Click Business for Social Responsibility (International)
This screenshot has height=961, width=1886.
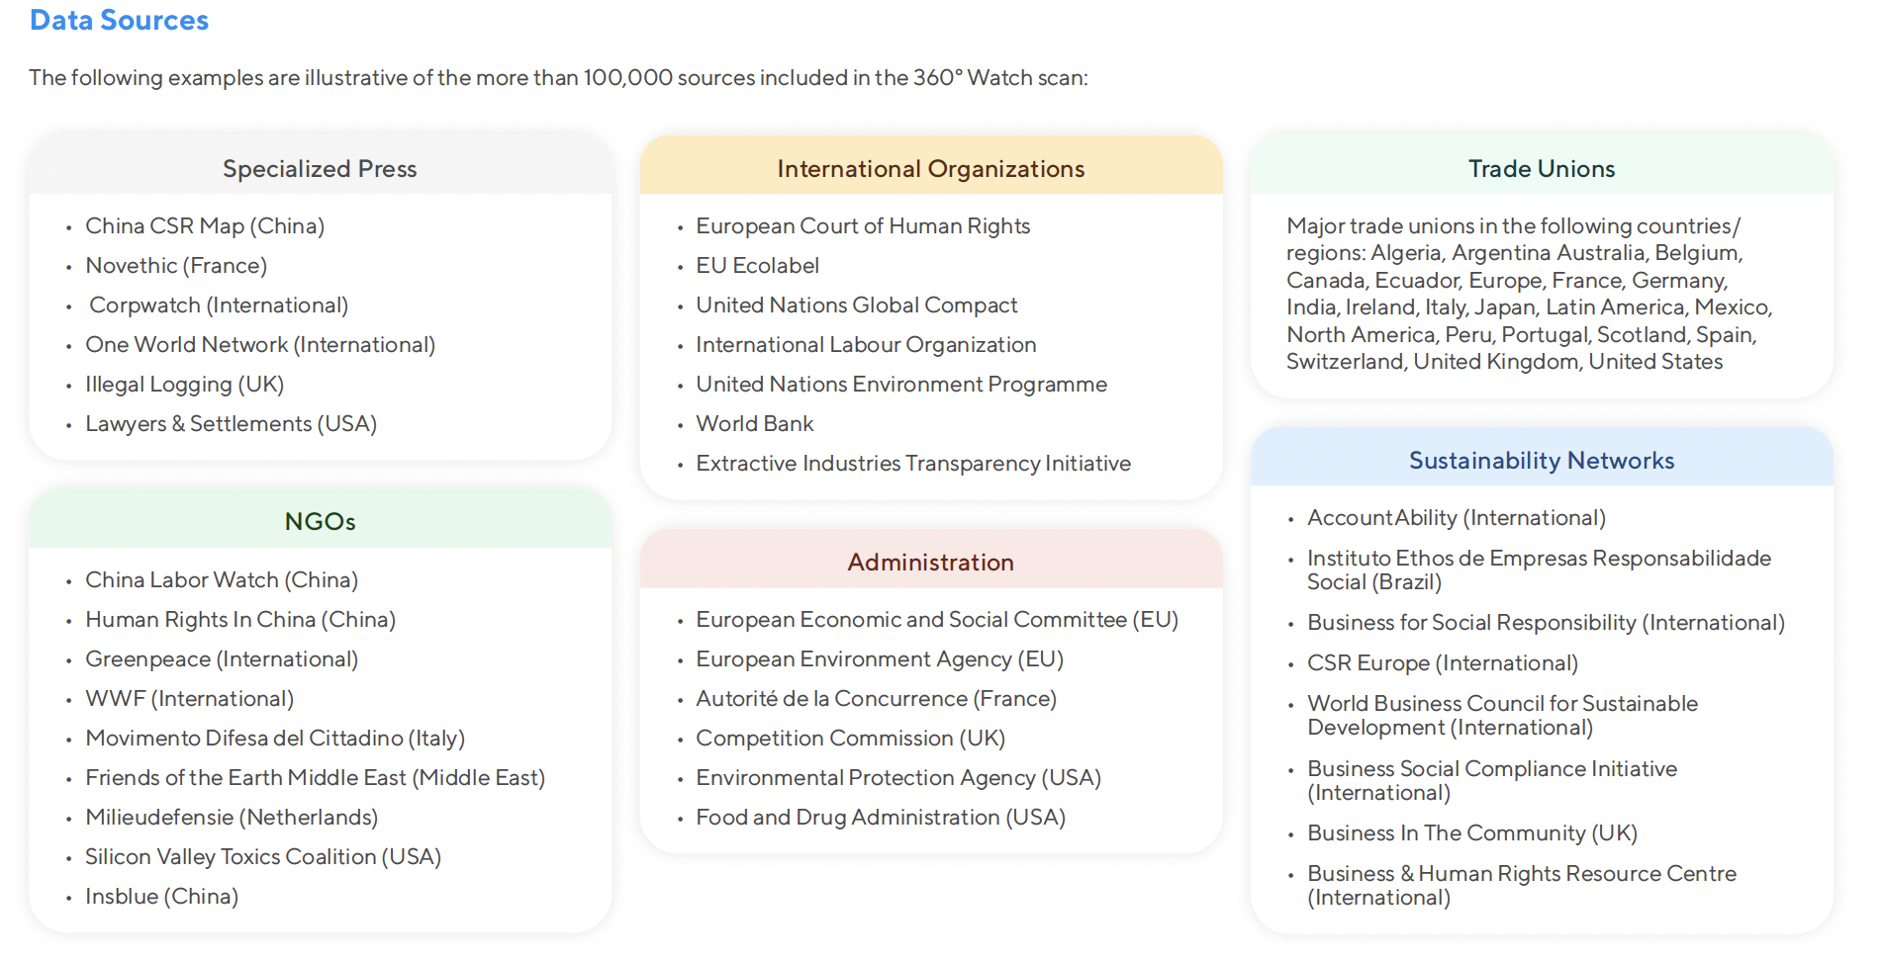point(1547,623)
